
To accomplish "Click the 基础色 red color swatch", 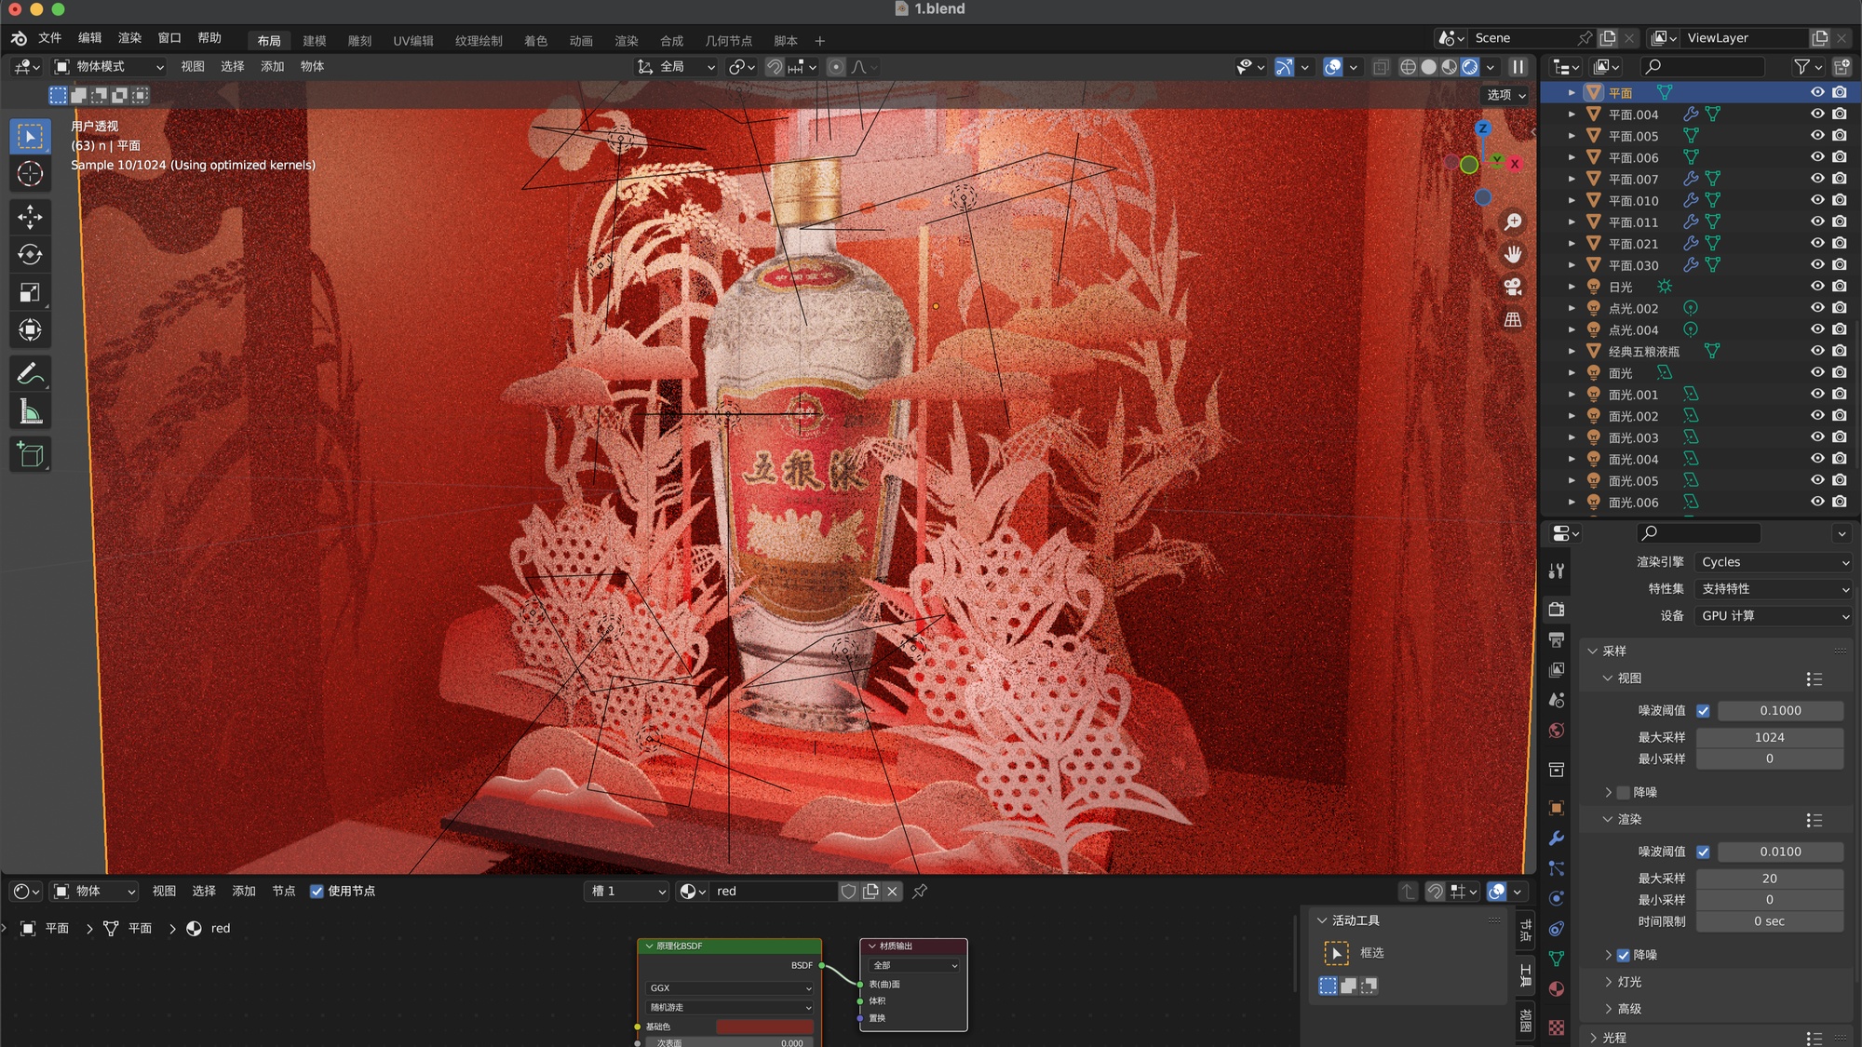I will click(x=764, y=1027).
